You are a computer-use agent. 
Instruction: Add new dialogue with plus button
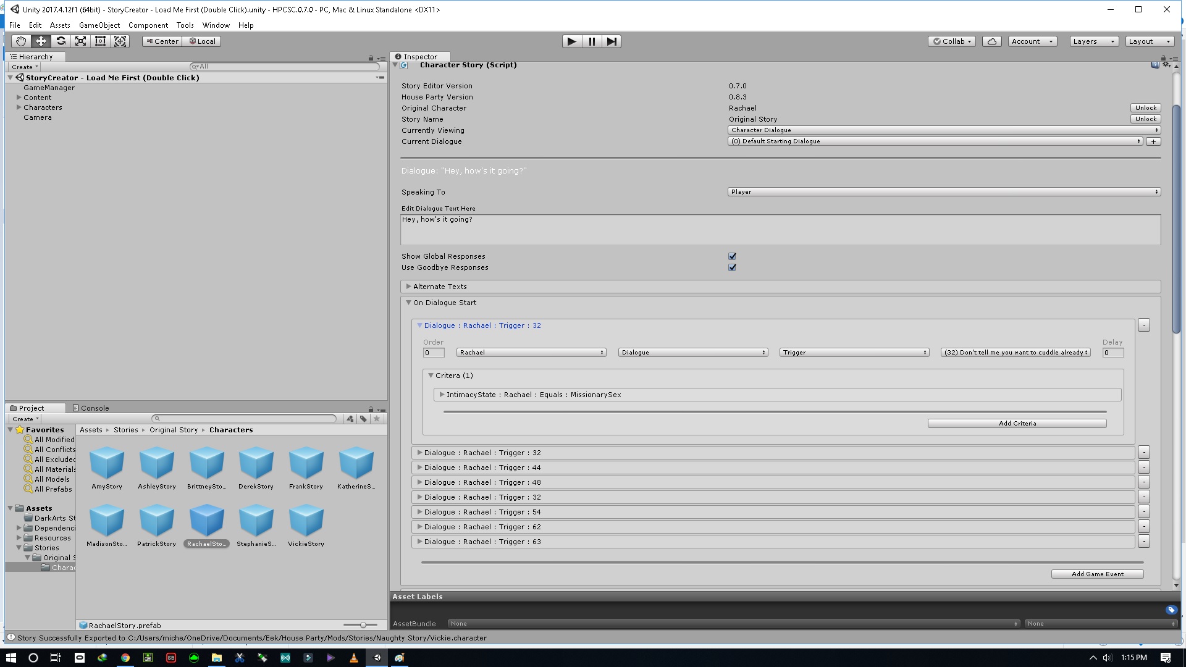1153,141
